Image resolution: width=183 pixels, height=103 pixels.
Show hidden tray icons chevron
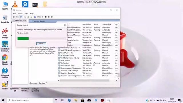click(x=151, y=100)
